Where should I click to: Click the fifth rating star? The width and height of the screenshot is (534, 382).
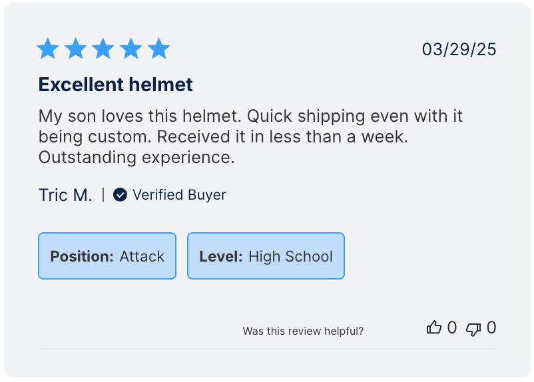click(x=158, y=49)
